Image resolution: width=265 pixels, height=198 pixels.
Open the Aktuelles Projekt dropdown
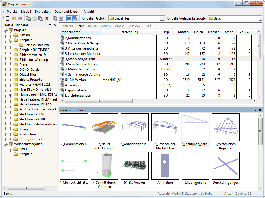tap(162, 18)
